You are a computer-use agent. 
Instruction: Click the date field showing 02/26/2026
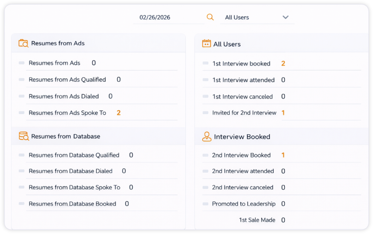(156, 17)
